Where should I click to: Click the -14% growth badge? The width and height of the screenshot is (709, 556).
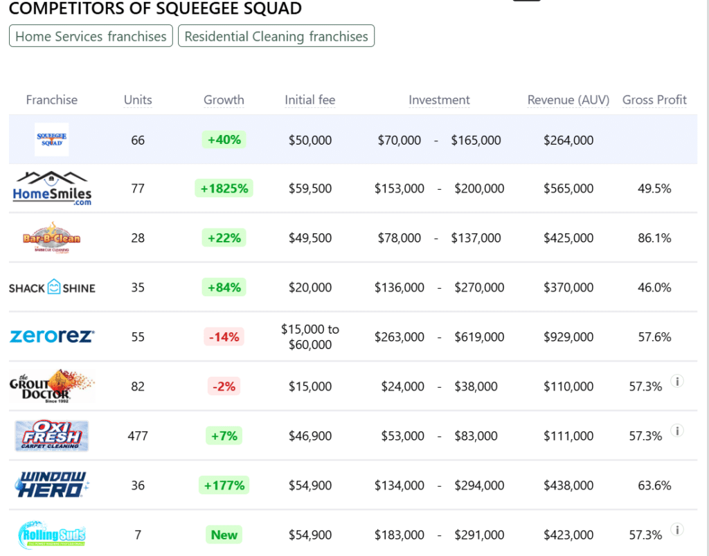coord(224,337)
